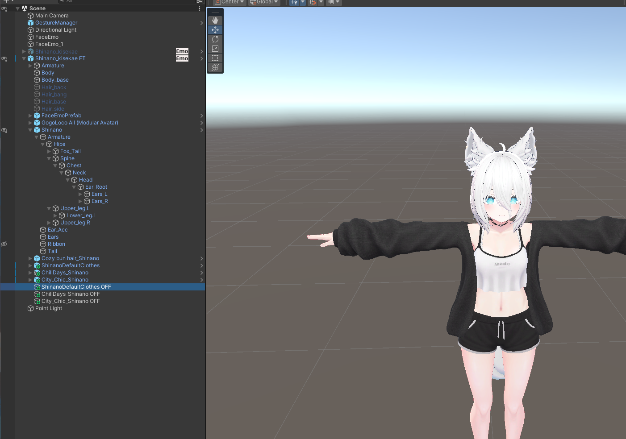The width and height of the screenshot is (626, 439).
Task: Open Scene options three-dot menu
Action: 200,8
